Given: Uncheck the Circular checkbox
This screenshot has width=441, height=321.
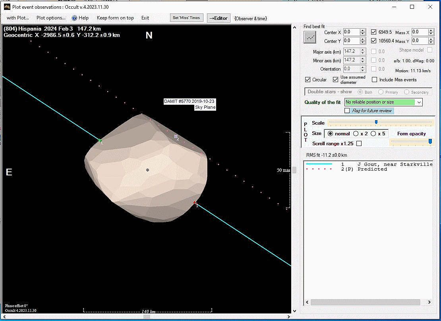Looking at the screenshot, I should [x=308, y=79].
